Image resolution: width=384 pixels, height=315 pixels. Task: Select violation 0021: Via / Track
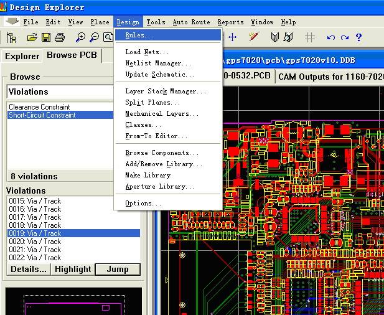tap(34, 250)
